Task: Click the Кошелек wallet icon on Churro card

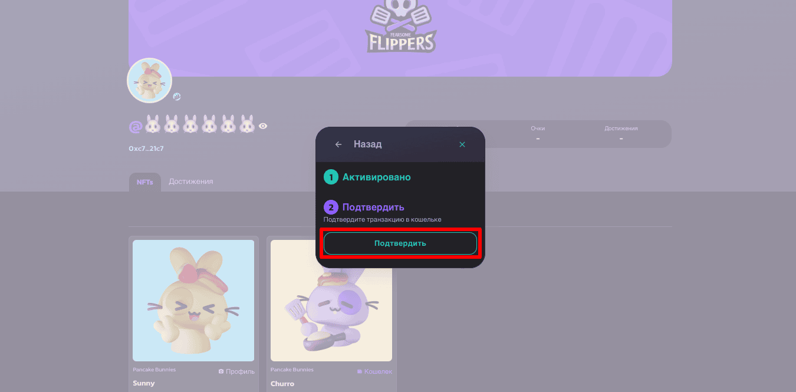Action: coord(359,371)
